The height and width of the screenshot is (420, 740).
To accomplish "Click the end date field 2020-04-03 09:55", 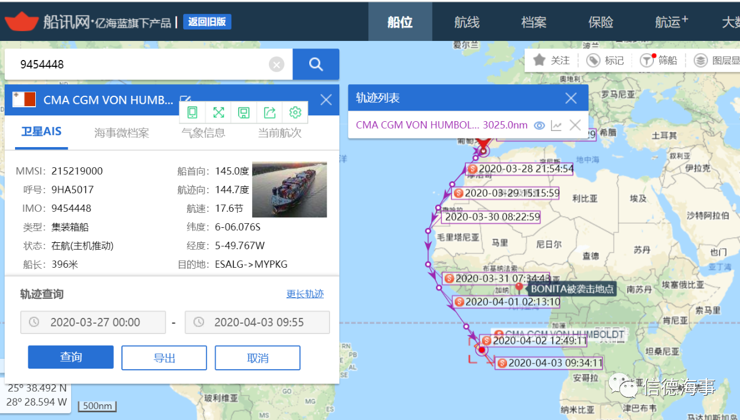I will coord(257,322).
